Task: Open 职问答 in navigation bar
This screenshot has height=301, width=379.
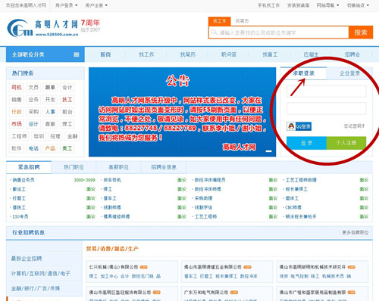Action: point(229,54)
